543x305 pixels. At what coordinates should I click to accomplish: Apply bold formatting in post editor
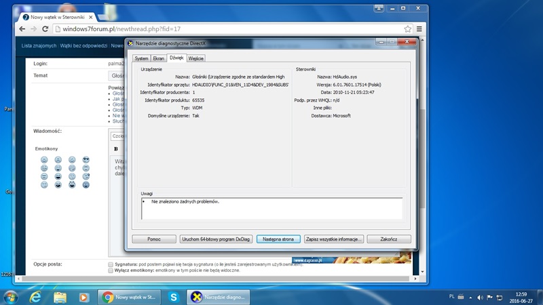(x=116, y=148)
